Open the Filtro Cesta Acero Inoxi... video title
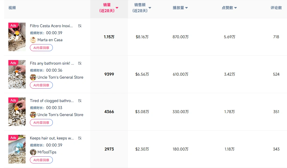Image resolution: width=287 pixels, height=168 pixels. [x=51, y=26]
